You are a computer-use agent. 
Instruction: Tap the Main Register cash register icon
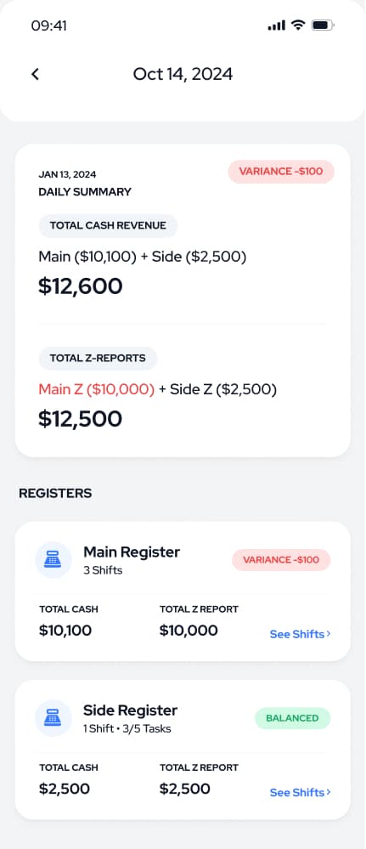pyautogui.click(x=53, y=560)
